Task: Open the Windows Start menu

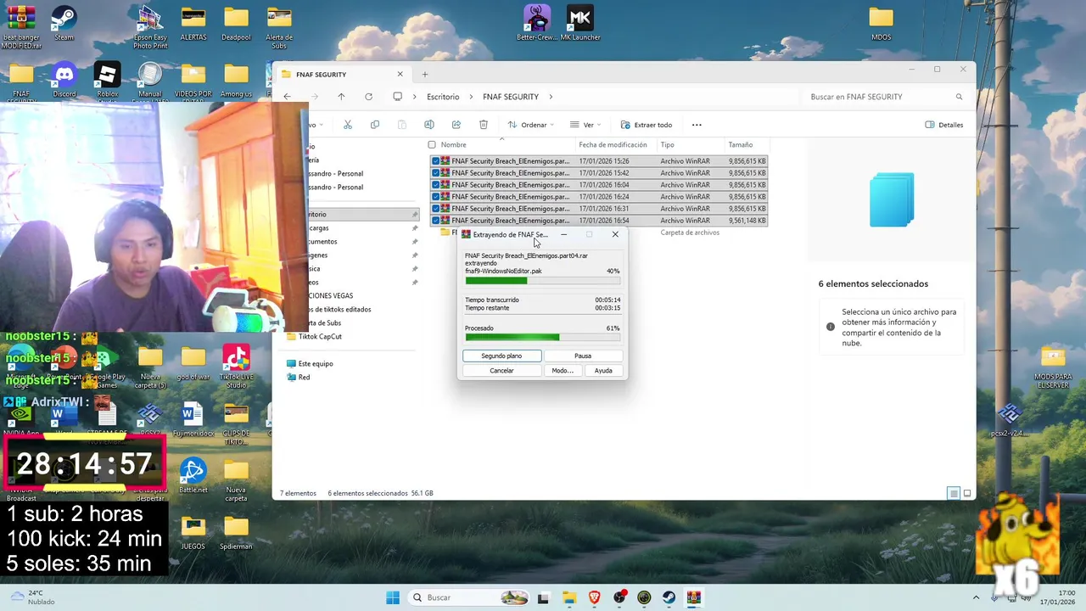Action: coord(393,597)
